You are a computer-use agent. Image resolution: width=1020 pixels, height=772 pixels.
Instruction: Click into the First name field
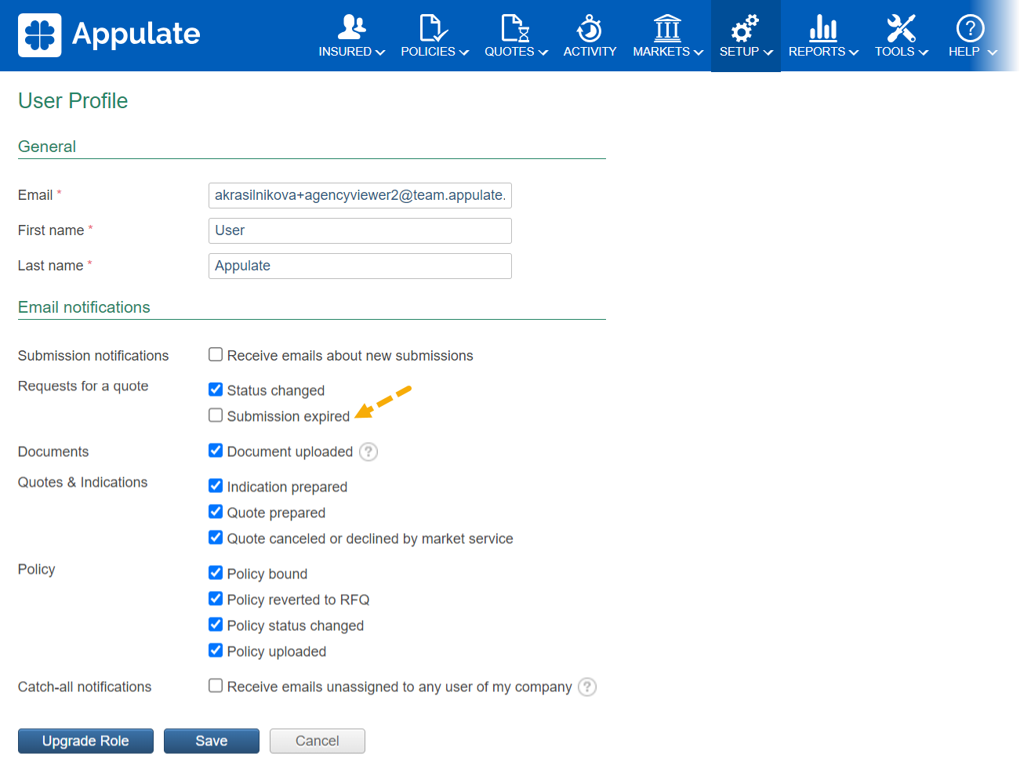tap(360, 230)
